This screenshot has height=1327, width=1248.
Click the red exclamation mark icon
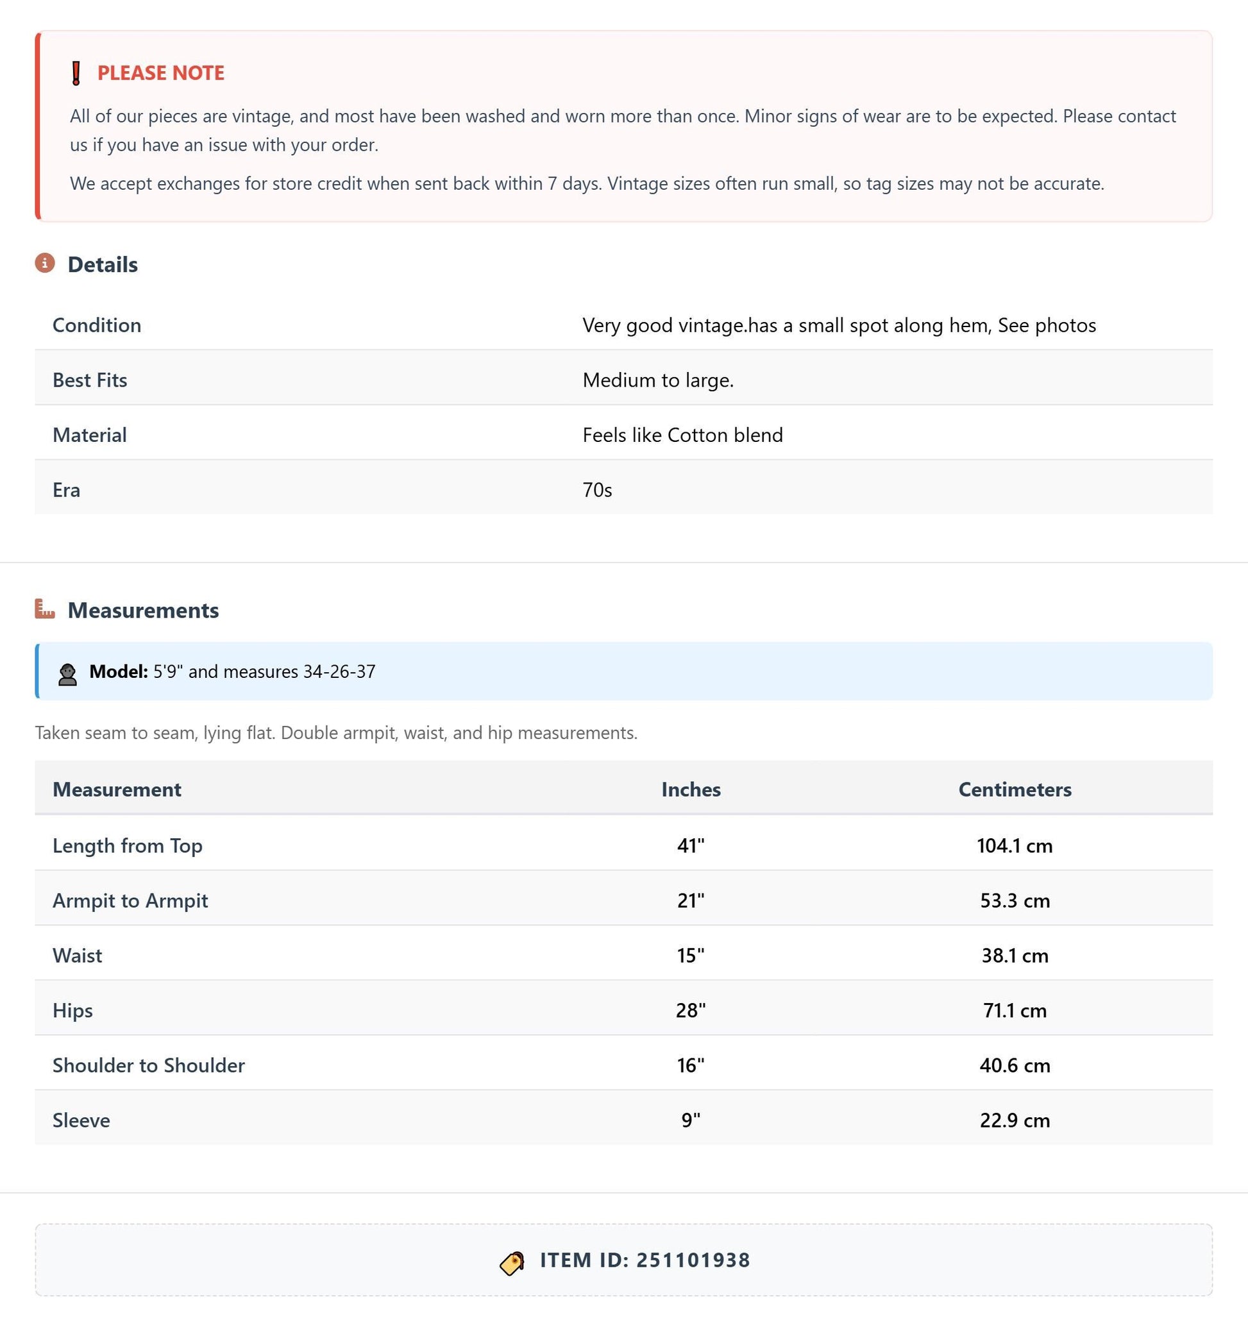(x=76, y=72)
